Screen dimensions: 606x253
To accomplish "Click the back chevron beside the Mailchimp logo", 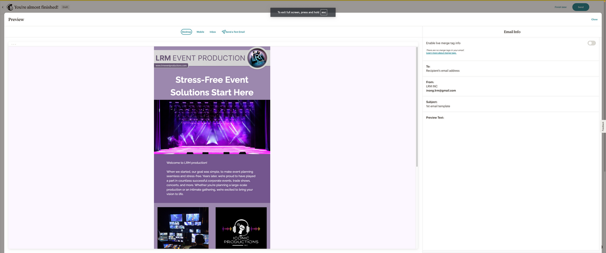I will pyautogui.click(x=2, y=7).
